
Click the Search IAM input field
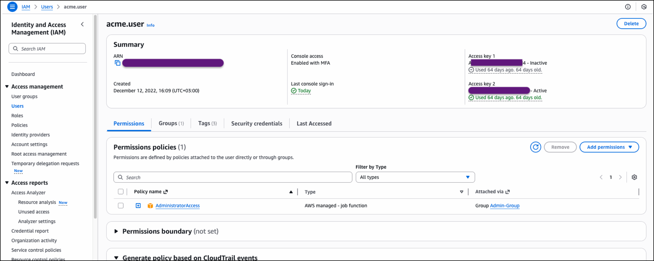pyautogui.click(x=47, y=49)
